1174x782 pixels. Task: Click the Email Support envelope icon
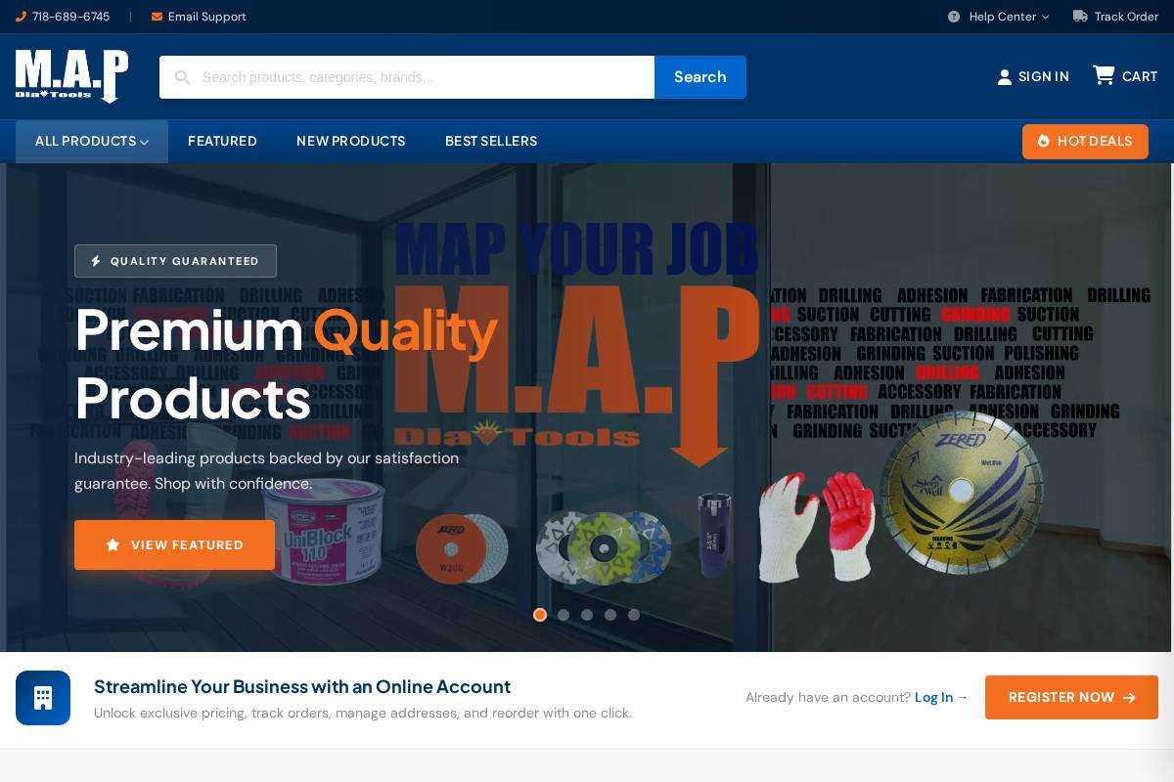pyautogui.click(x=158, y=17)
